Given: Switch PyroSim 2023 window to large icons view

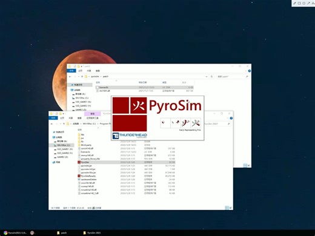Looking at the screenshot, I should (230, 208).
